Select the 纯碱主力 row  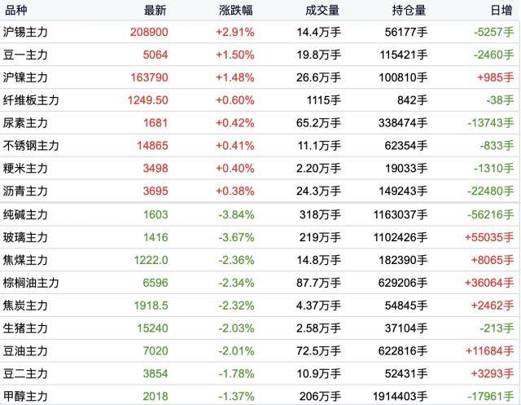pos(26,214)
